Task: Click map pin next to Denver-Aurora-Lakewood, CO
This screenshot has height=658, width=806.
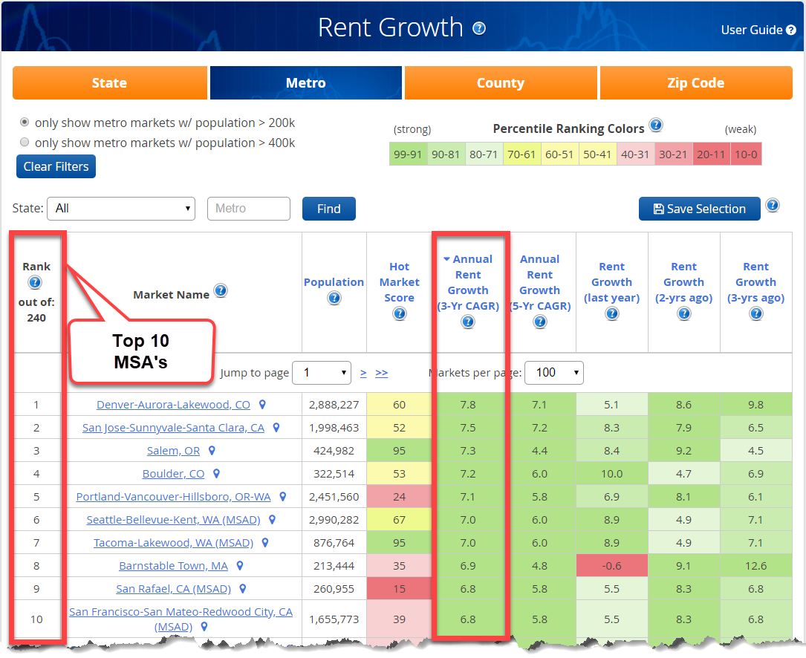Action: [x=262, y=405]
